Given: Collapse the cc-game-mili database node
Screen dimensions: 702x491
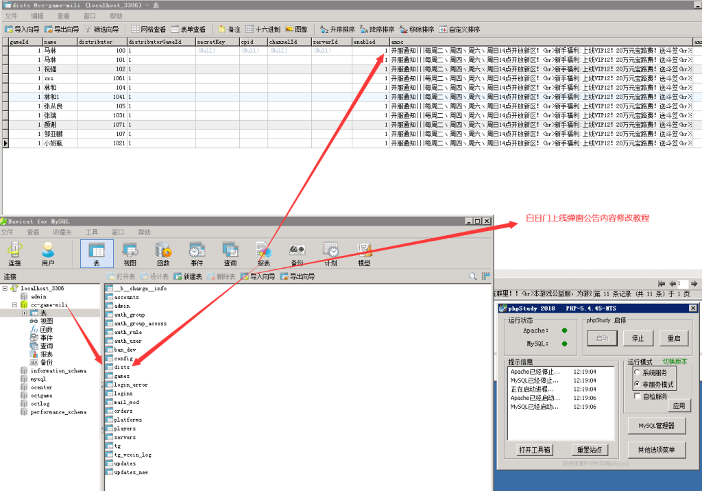Looking at the screenshot, I should click(x=14, y=304).
